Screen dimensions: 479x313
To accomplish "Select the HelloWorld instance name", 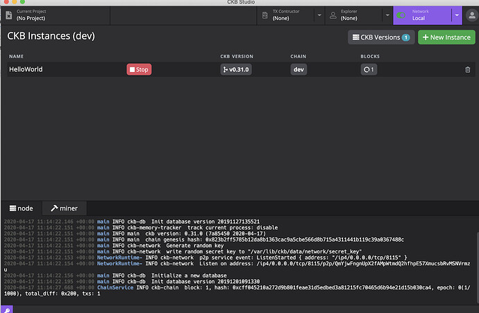I will [x=26, y=69].
